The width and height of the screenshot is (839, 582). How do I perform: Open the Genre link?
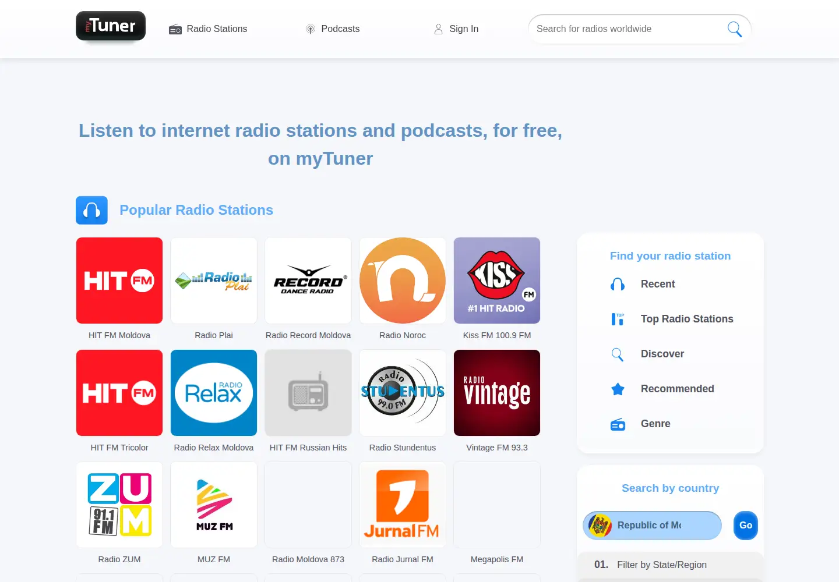655,424
